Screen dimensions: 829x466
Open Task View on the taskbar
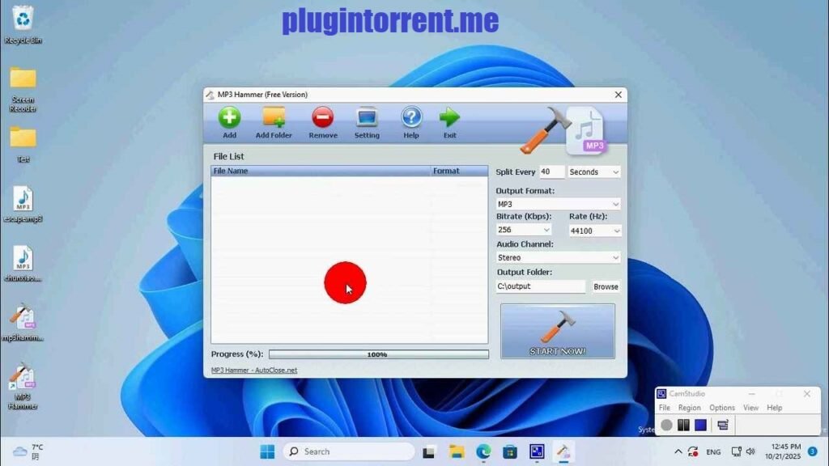[429, 451]
